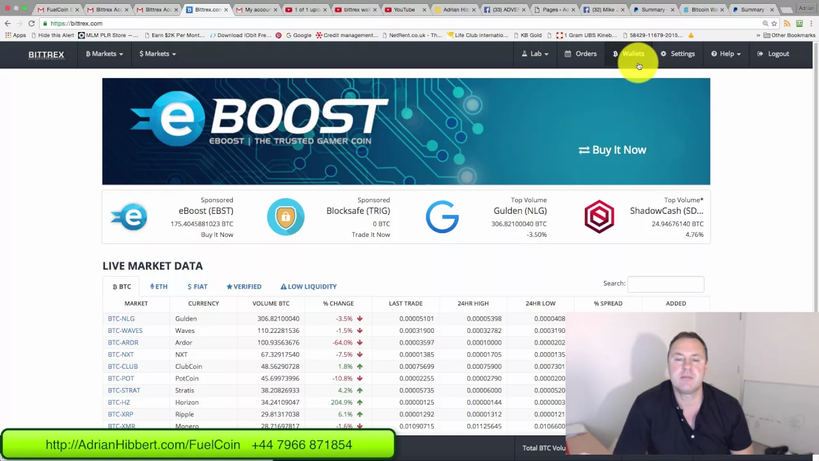Sort by 24HR LOW column header

pyautogui.click(x=541, y=303)
